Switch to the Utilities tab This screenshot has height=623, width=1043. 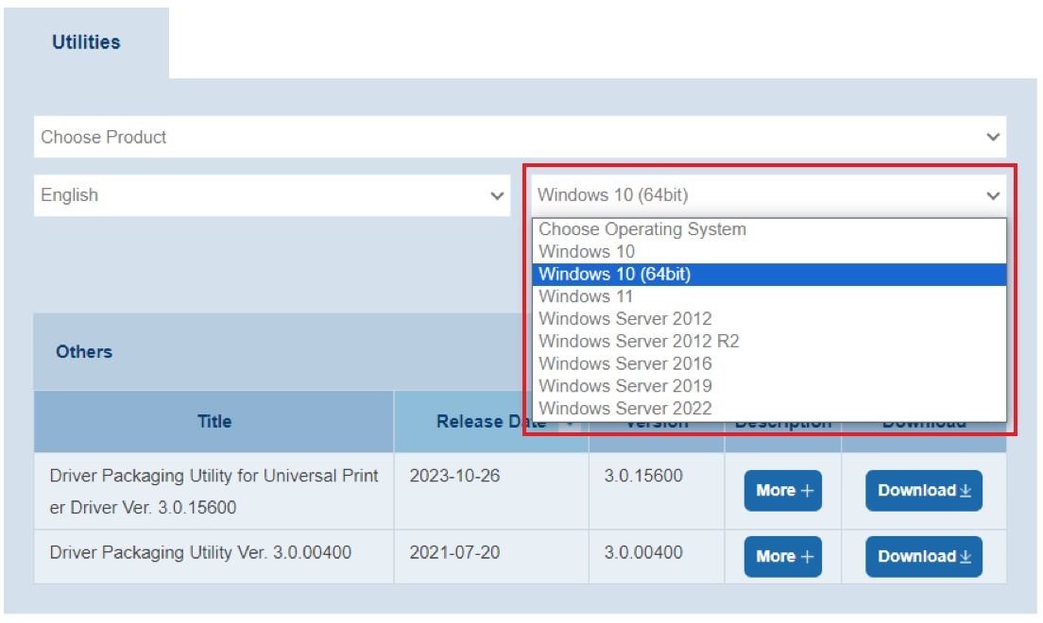(86, 42)
